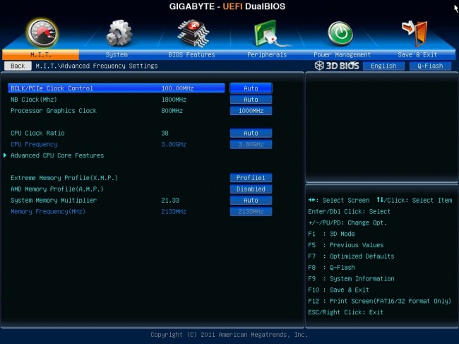The width and height of the screenshot is (459, 344).
Task: Click the Memory Frequency(MHz) label
Action: tap(48, 212)
